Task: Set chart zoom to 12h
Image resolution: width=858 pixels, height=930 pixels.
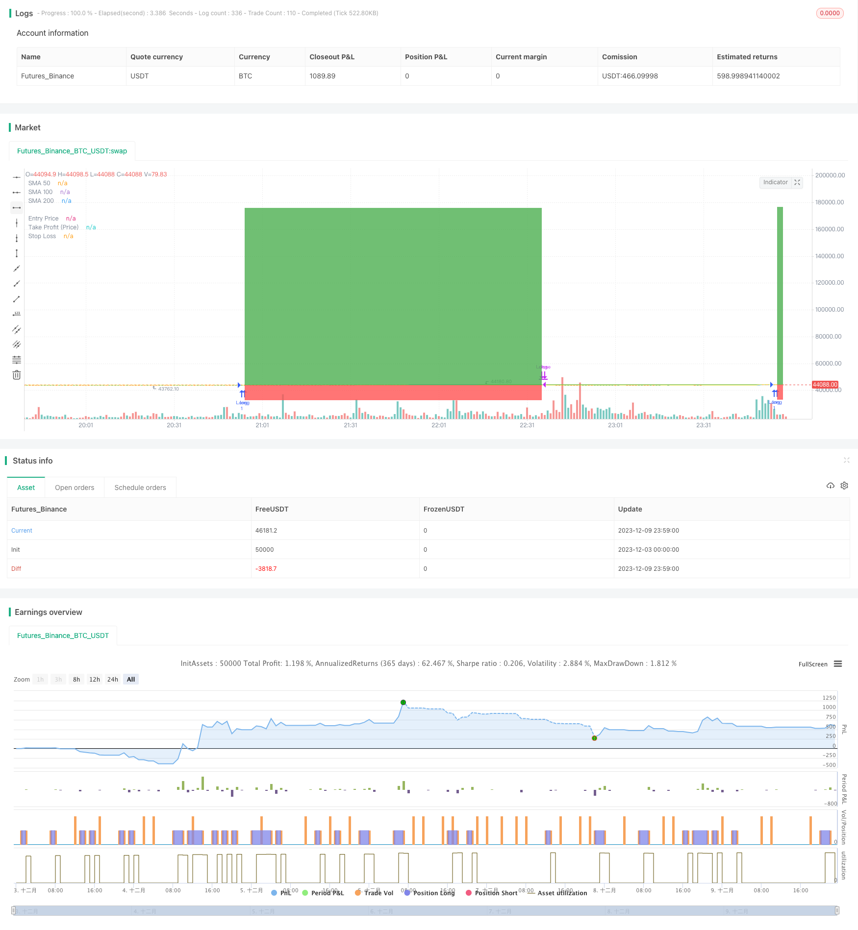Action: coord(94,680)
